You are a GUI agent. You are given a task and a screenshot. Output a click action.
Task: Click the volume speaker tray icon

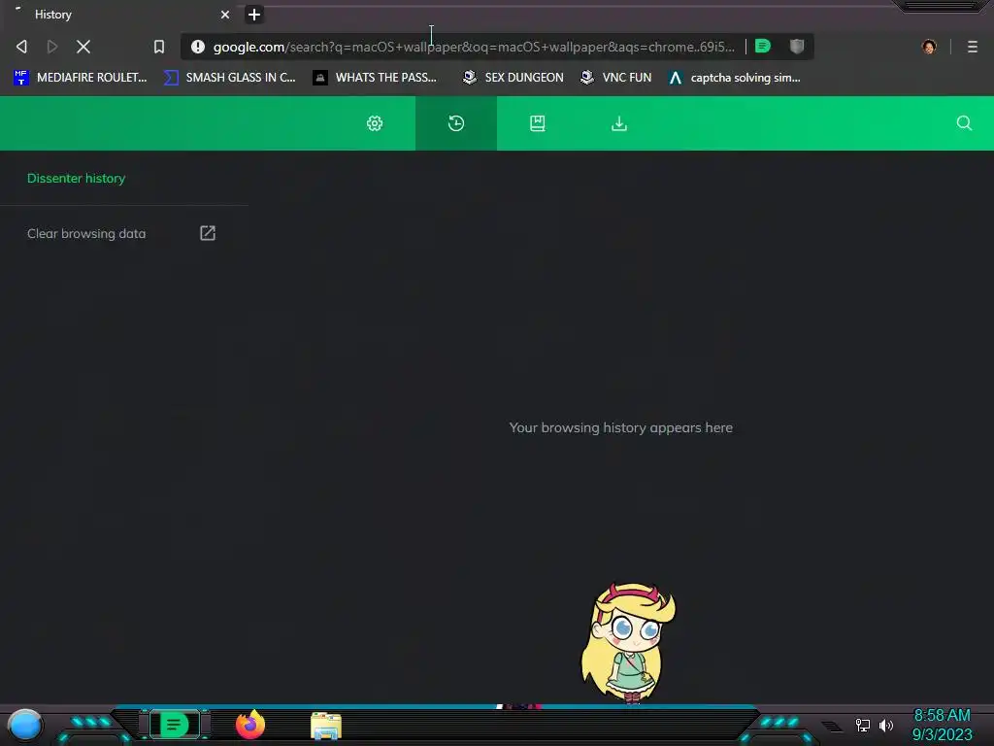[x=885, y=725]
